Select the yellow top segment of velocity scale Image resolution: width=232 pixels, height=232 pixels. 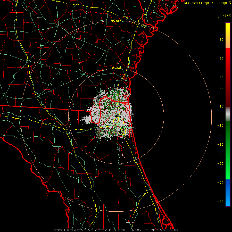click(x=228, y=36)
